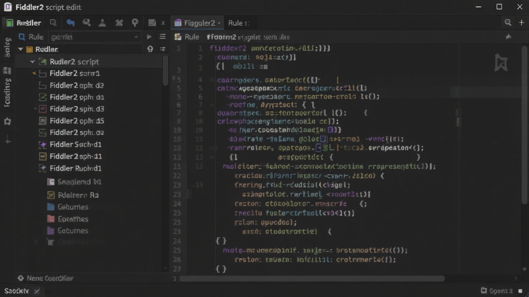The image size is (529, 297).
Task: Click the pin icon in editor header
Action: coord(508,37)
